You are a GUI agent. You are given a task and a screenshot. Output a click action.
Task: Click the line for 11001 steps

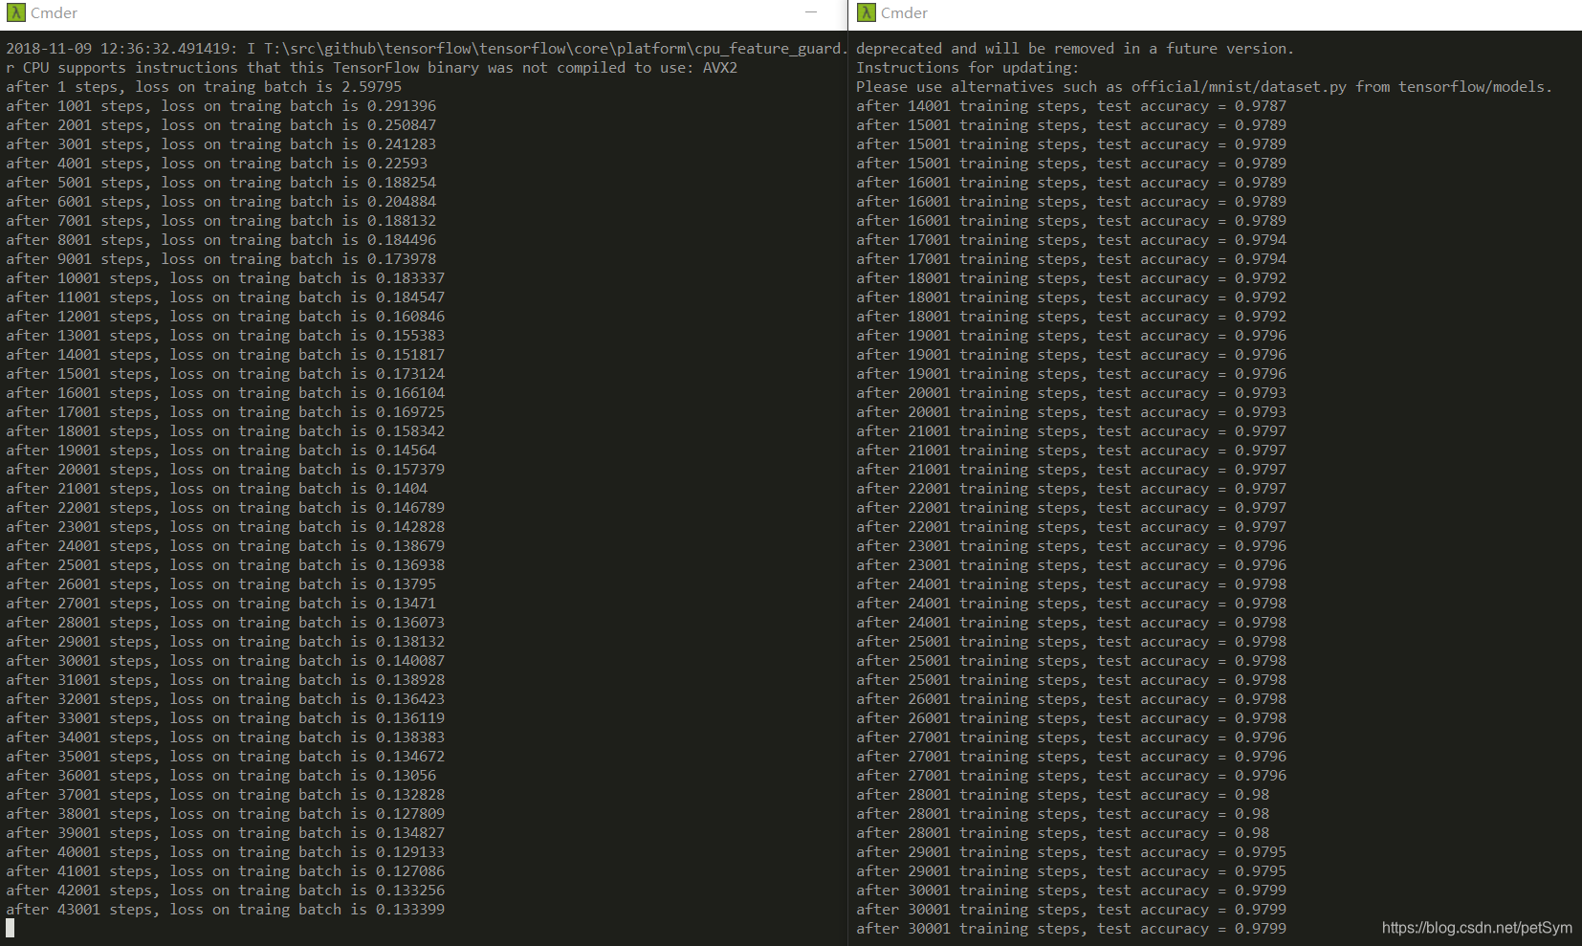click(226, 297)
